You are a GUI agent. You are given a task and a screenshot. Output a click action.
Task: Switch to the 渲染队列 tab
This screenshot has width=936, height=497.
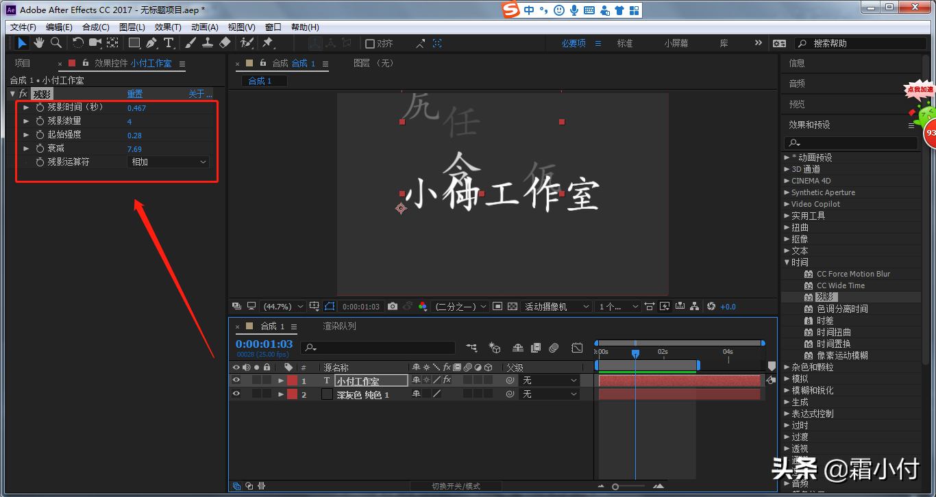pyautogui.click(x=340, y=327)
